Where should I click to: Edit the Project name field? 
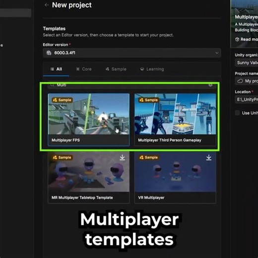pyautogui.click(x=247, y=81)
